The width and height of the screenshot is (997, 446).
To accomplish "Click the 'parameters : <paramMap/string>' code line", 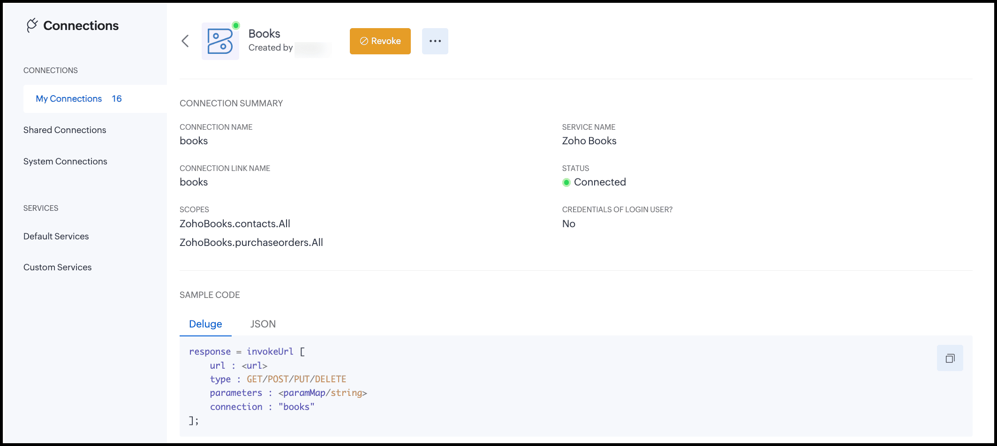I will [288, 393].
